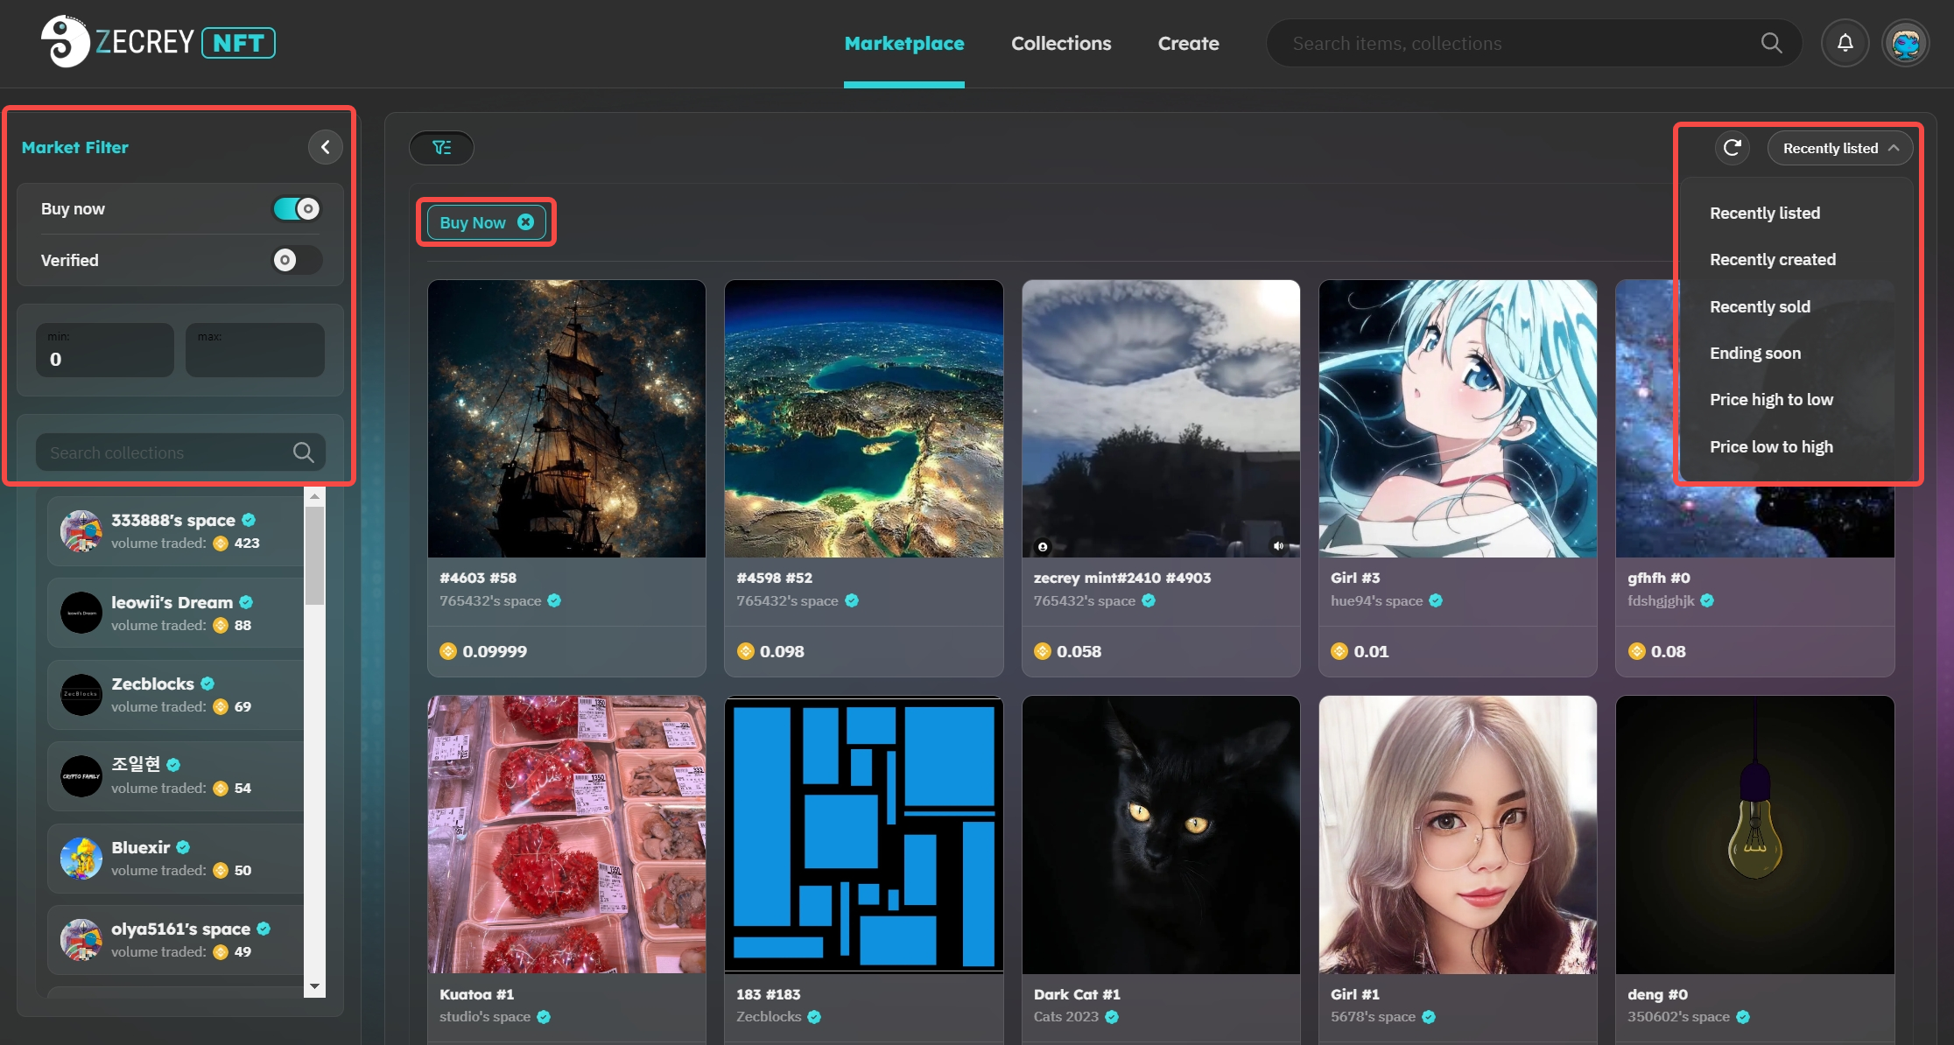Screen dimensions: 1954x1045
Task: Click the search collections magnifier icon
Action: 303,452
